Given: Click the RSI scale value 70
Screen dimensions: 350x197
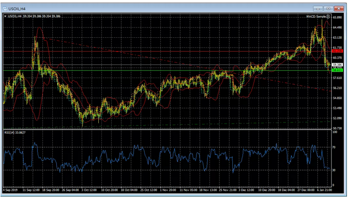Looking at the screenshot, I should (x=334, y=147).
